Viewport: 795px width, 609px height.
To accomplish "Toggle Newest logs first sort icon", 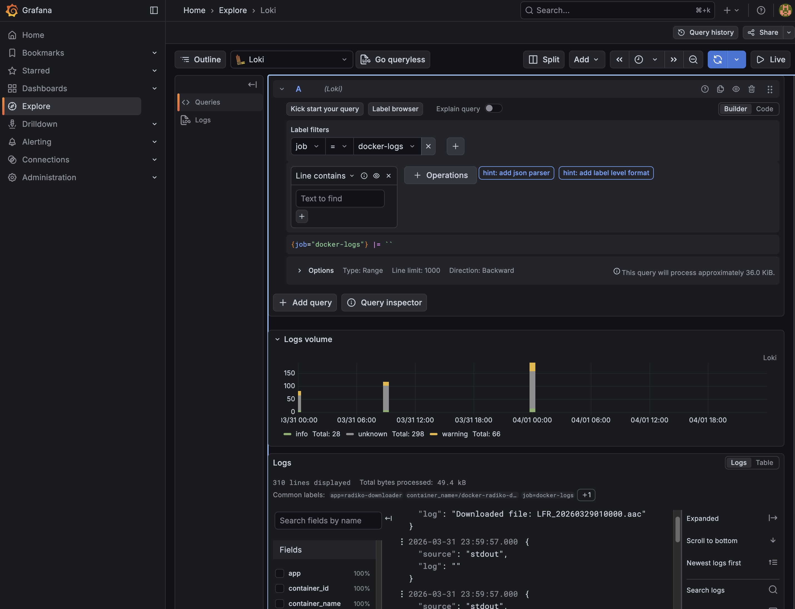I will [773, 562].
